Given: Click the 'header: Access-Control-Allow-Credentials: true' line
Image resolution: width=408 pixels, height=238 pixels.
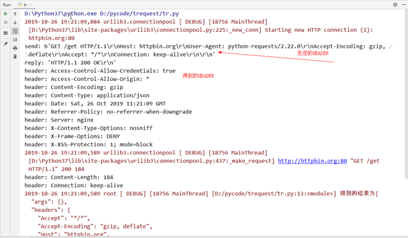Looking at the screenshot, I should coord(100,71).
